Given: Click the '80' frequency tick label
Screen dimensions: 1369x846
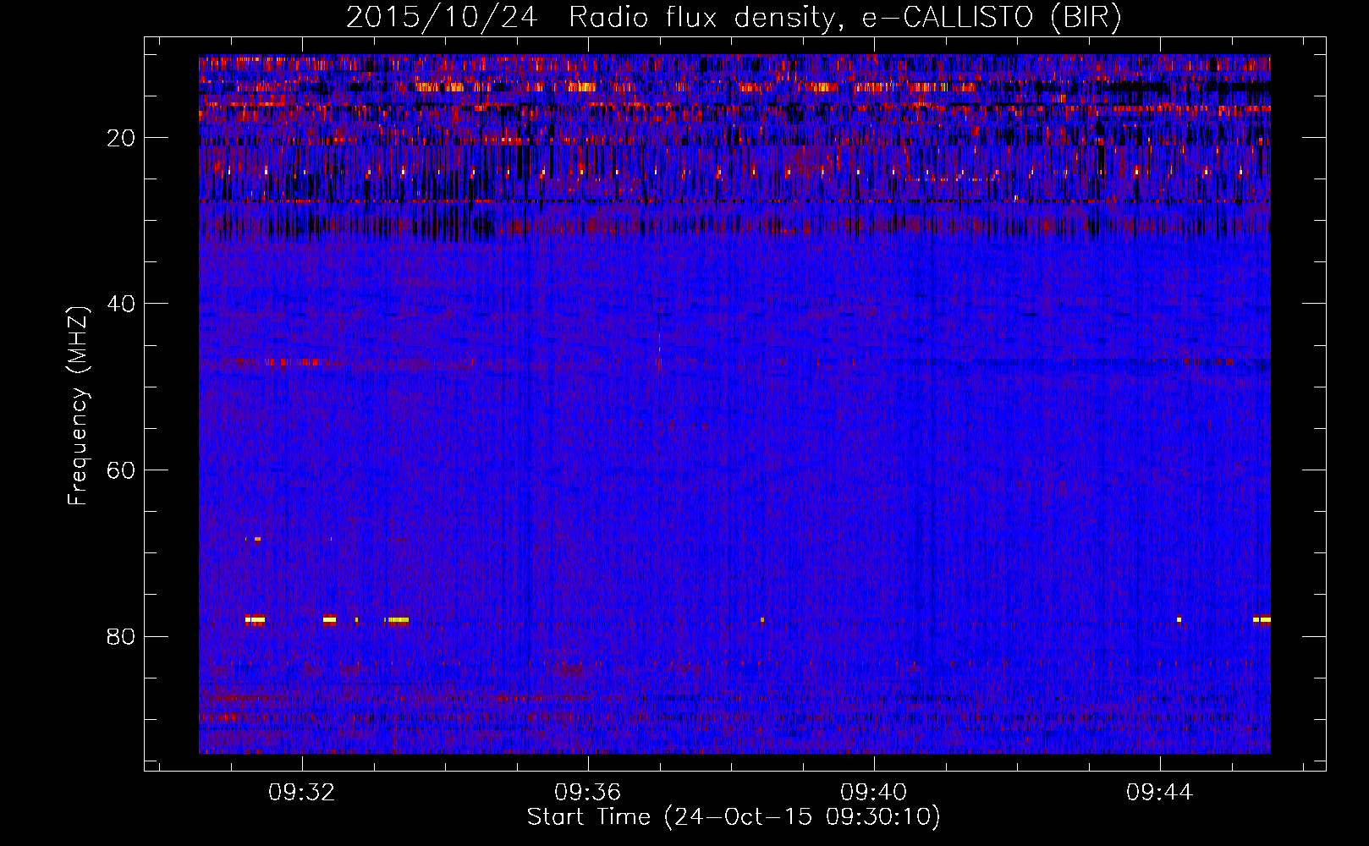Looking at the screenshot, I should point(121,636).
